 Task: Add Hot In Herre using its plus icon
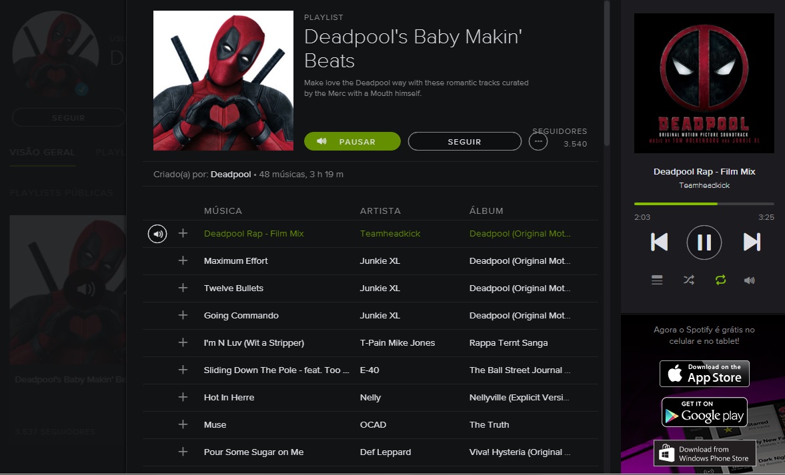183,397
